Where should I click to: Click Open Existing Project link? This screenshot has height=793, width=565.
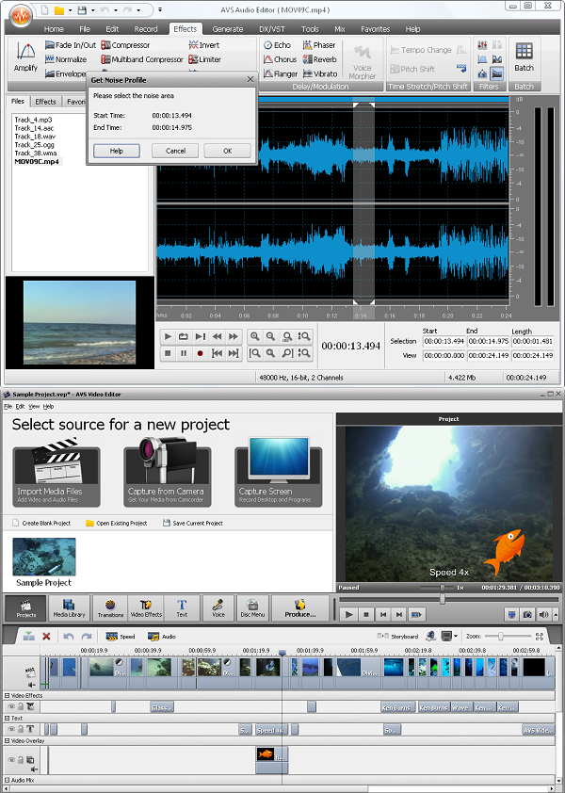[117, 523]
